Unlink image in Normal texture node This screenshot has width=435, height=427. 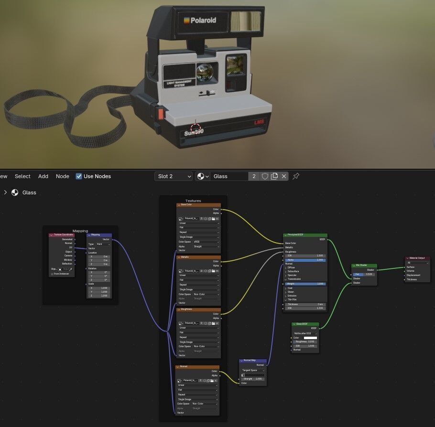(x=216, y=381)
